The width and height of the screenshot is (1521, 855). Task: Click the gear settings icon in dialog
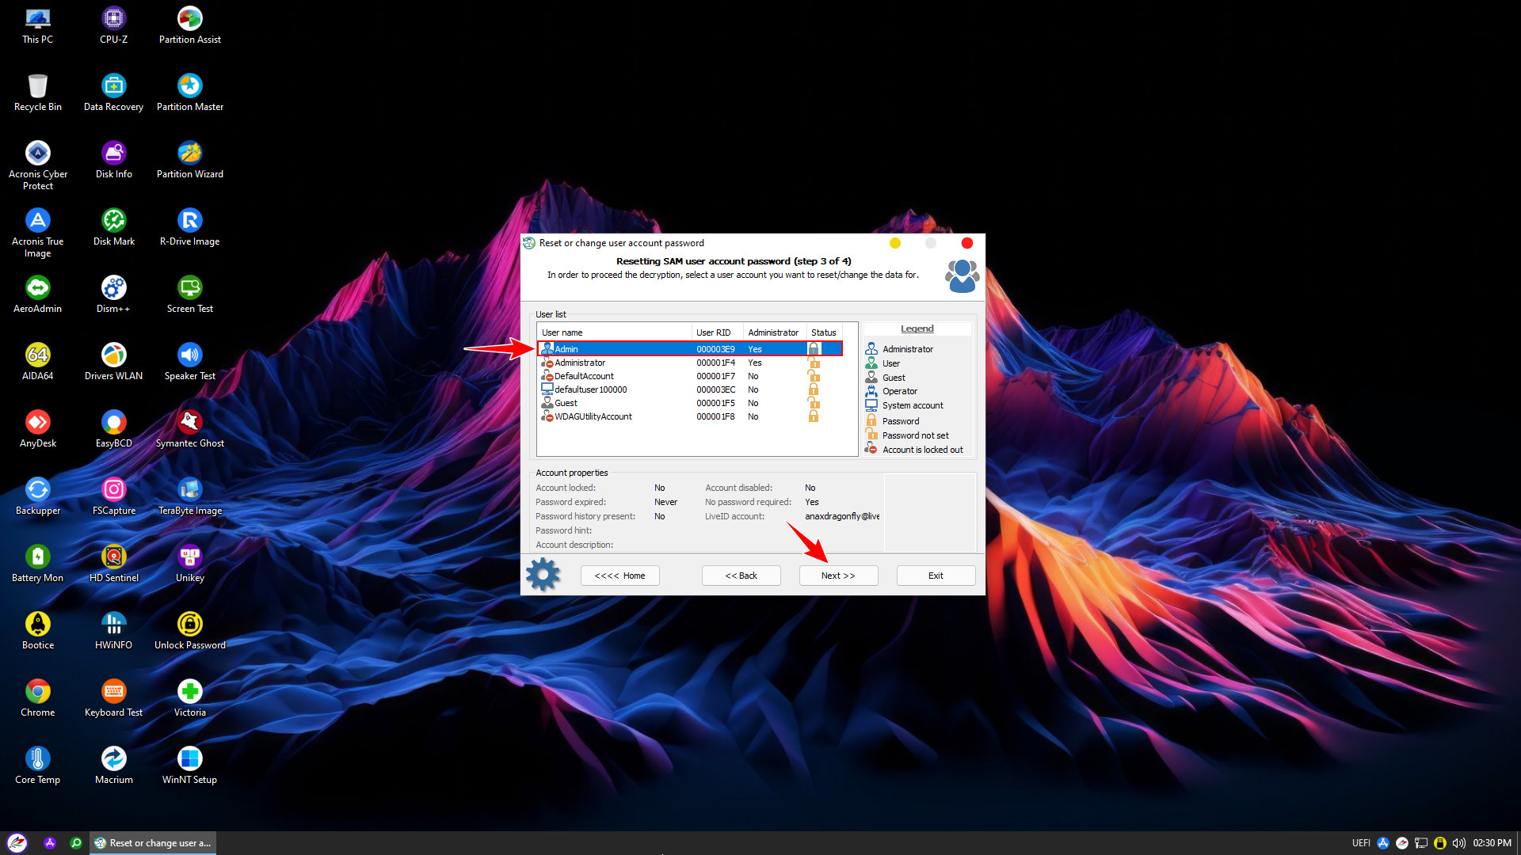tap(543, 575)
